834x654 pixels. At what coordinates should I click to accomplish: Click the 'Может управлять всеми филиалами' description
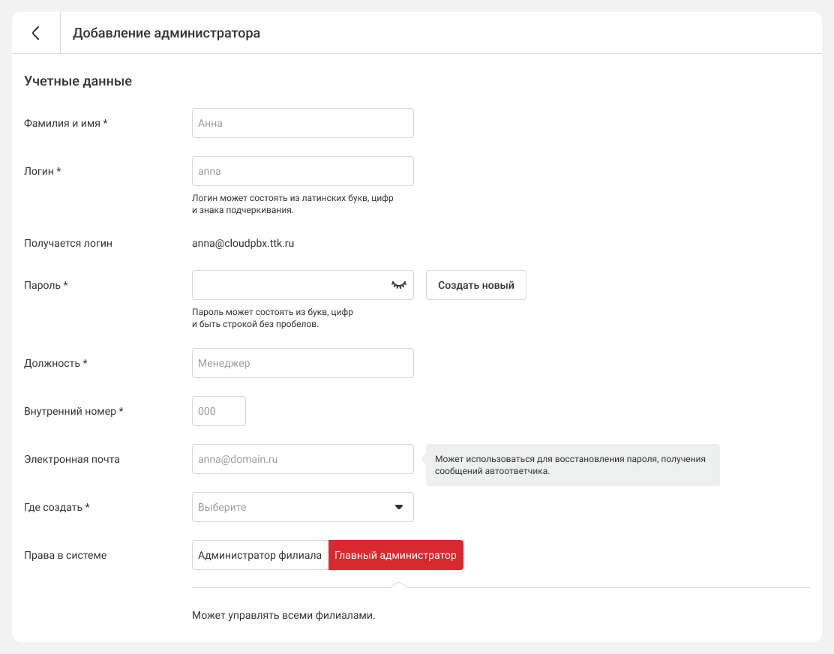[283, 616]
